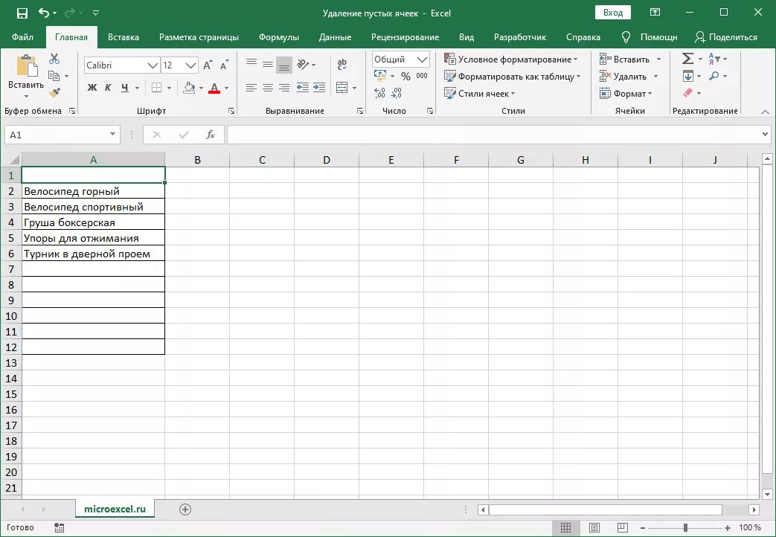776x537 pixels.
Task: Toggle Underline Ч formatting
Action: 125,88
